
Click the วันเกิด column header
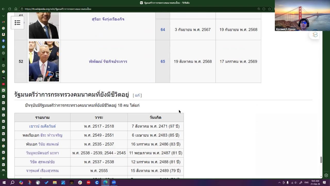155,118
